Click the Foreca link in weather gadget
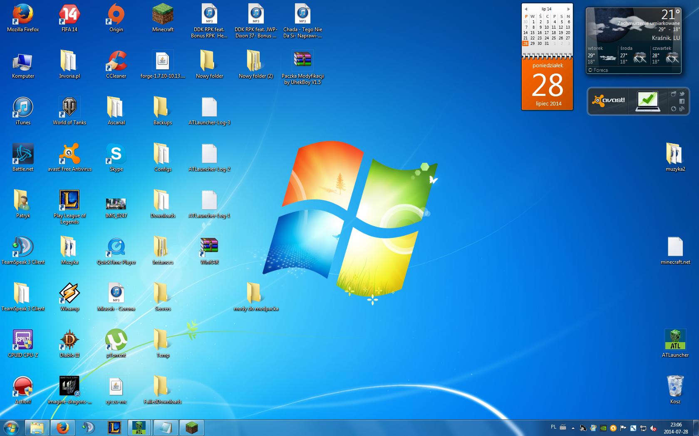Image resolution: width=699 pixels, height=436 pixels. click(598, 70)
